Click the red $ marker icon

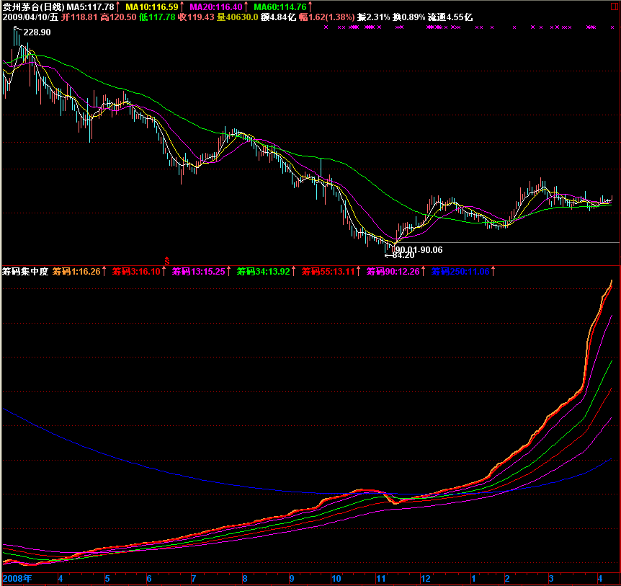tap(167, 260)
